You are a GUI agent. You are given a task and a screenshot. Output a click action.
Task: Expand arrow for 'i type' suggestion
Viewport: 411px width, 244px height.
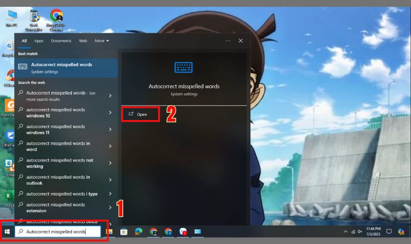click(x=111, y=194)
